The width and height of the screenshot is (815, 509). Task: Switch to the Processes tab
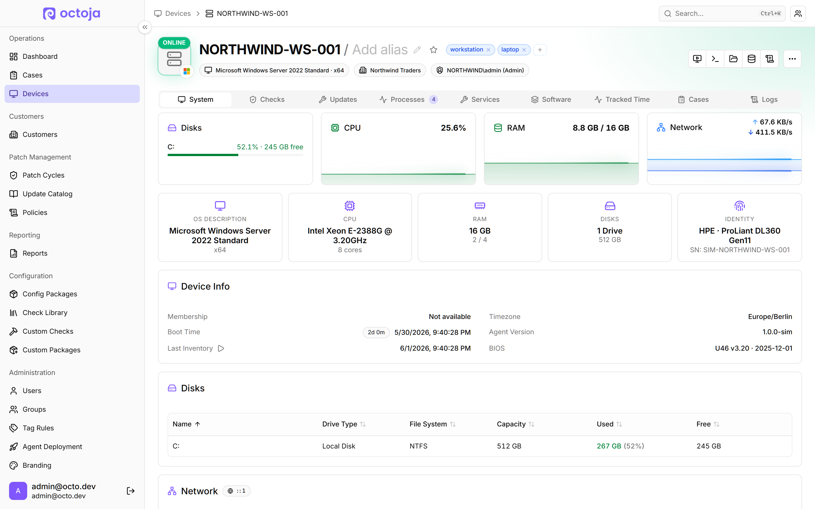point(409,100)
